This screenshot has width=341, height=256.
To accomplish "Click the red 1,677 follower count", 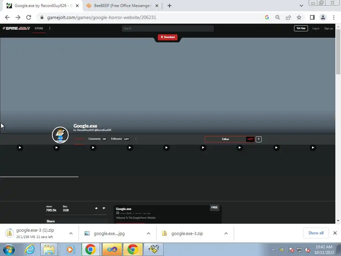I will (x=250, y=139).
